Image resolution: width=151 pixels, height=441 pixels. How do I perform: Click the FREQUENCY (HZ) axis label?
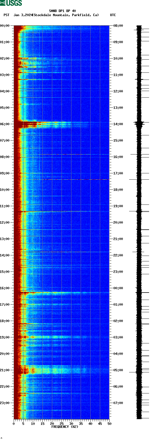pyautogui.click(x=65, y=427)
